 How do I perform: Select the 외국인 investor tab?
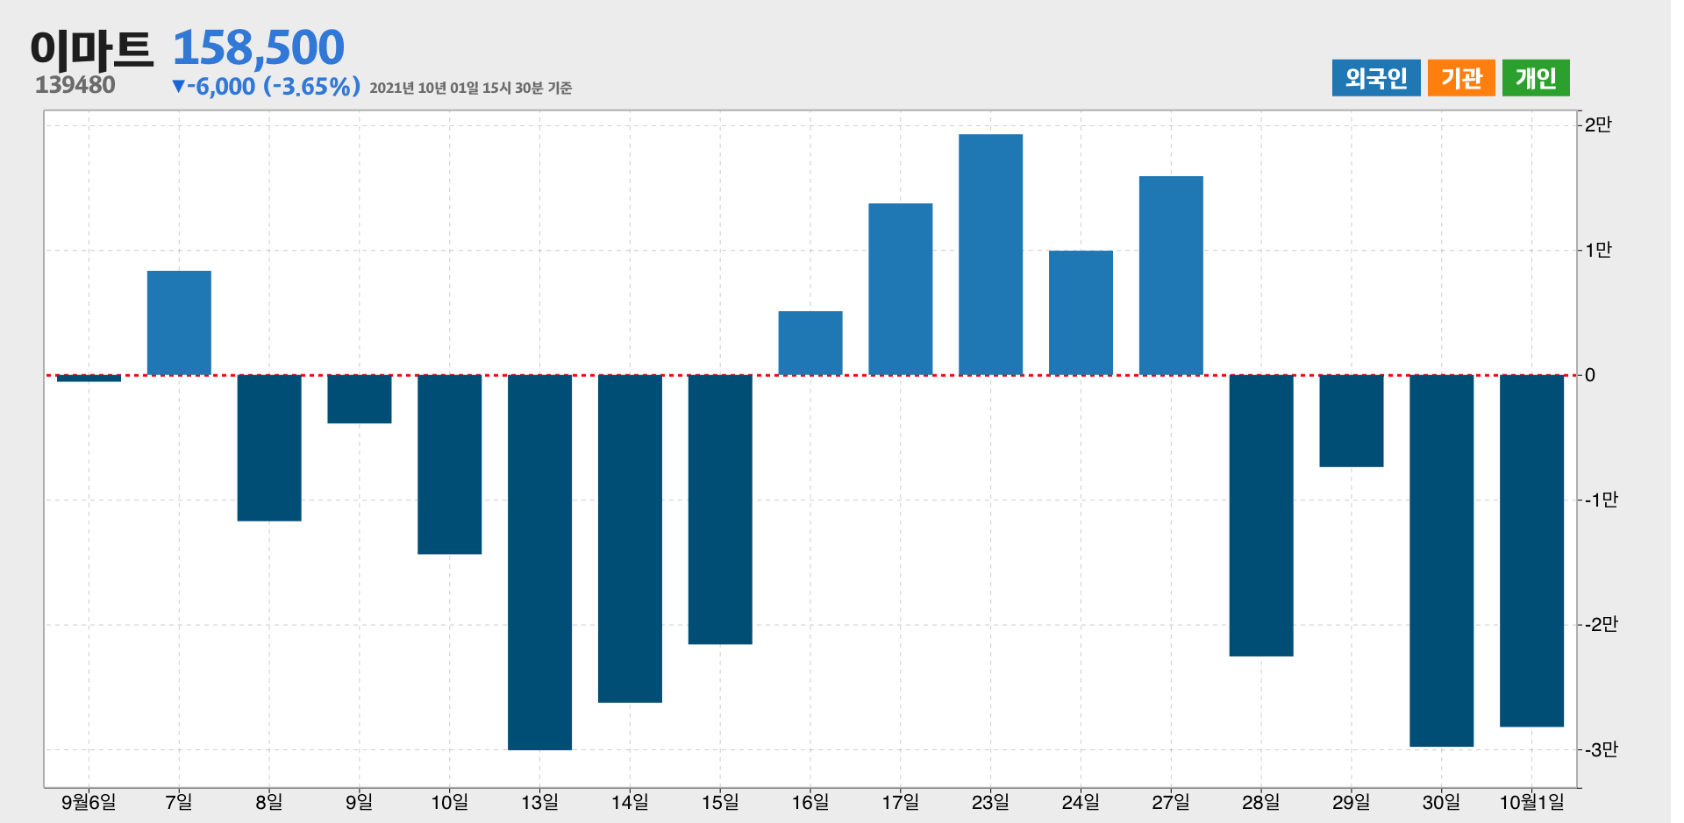click(1375, 78)
